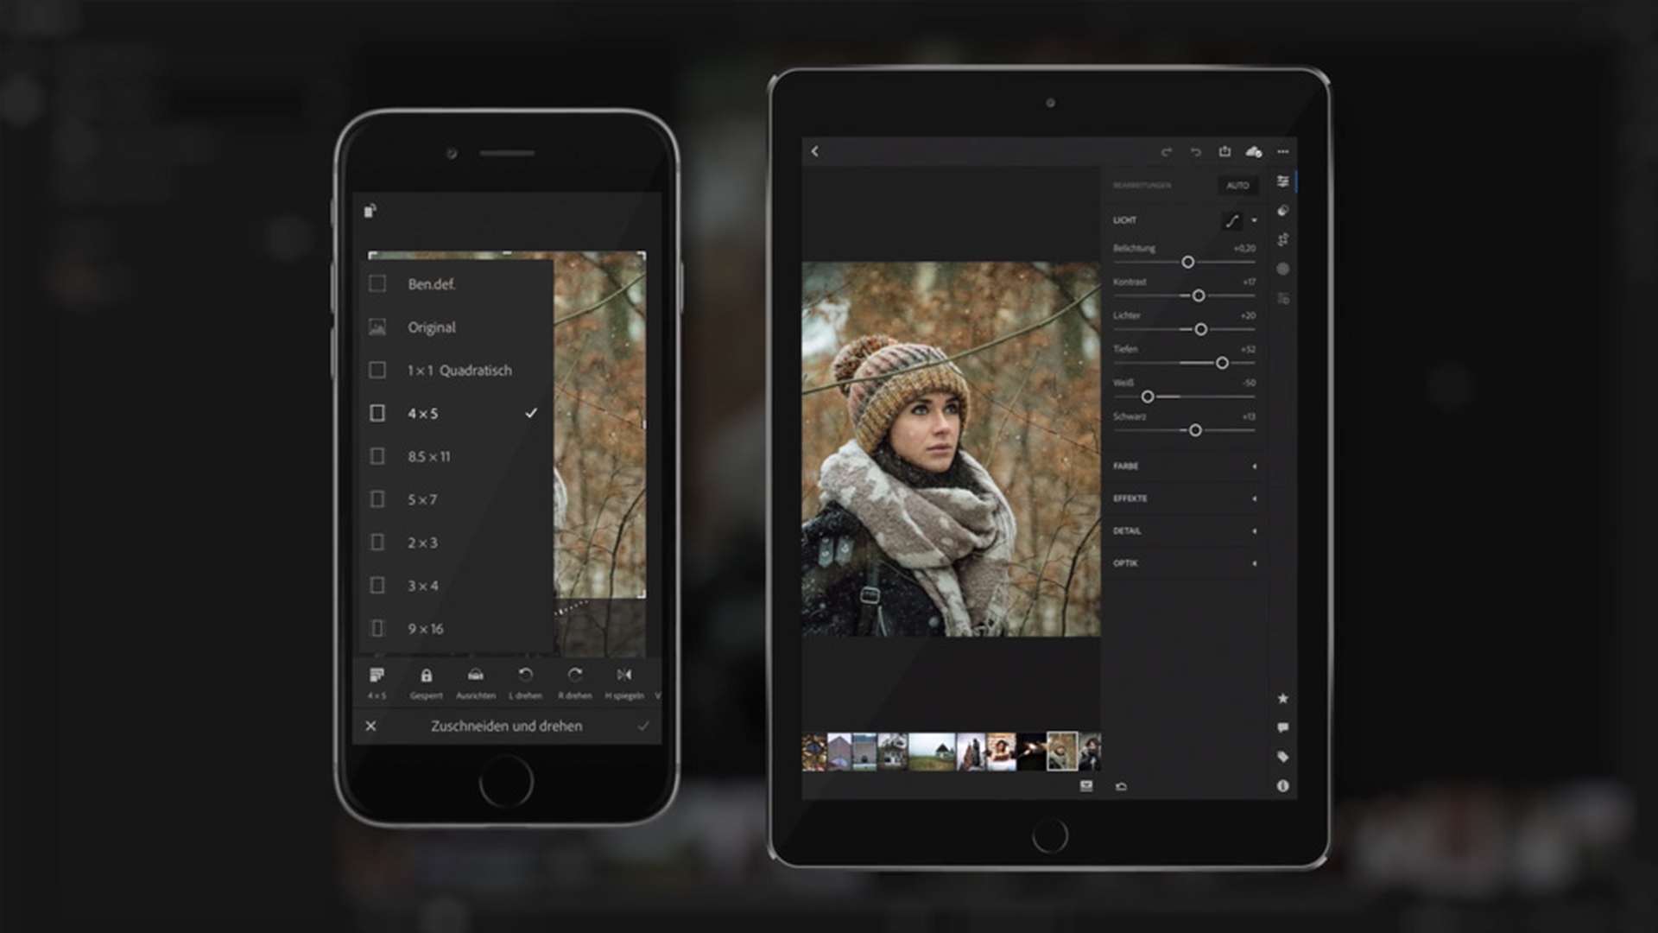1658x933 pixels.
Task: Rotate right with R drehen icon
Action: (574, 676)
